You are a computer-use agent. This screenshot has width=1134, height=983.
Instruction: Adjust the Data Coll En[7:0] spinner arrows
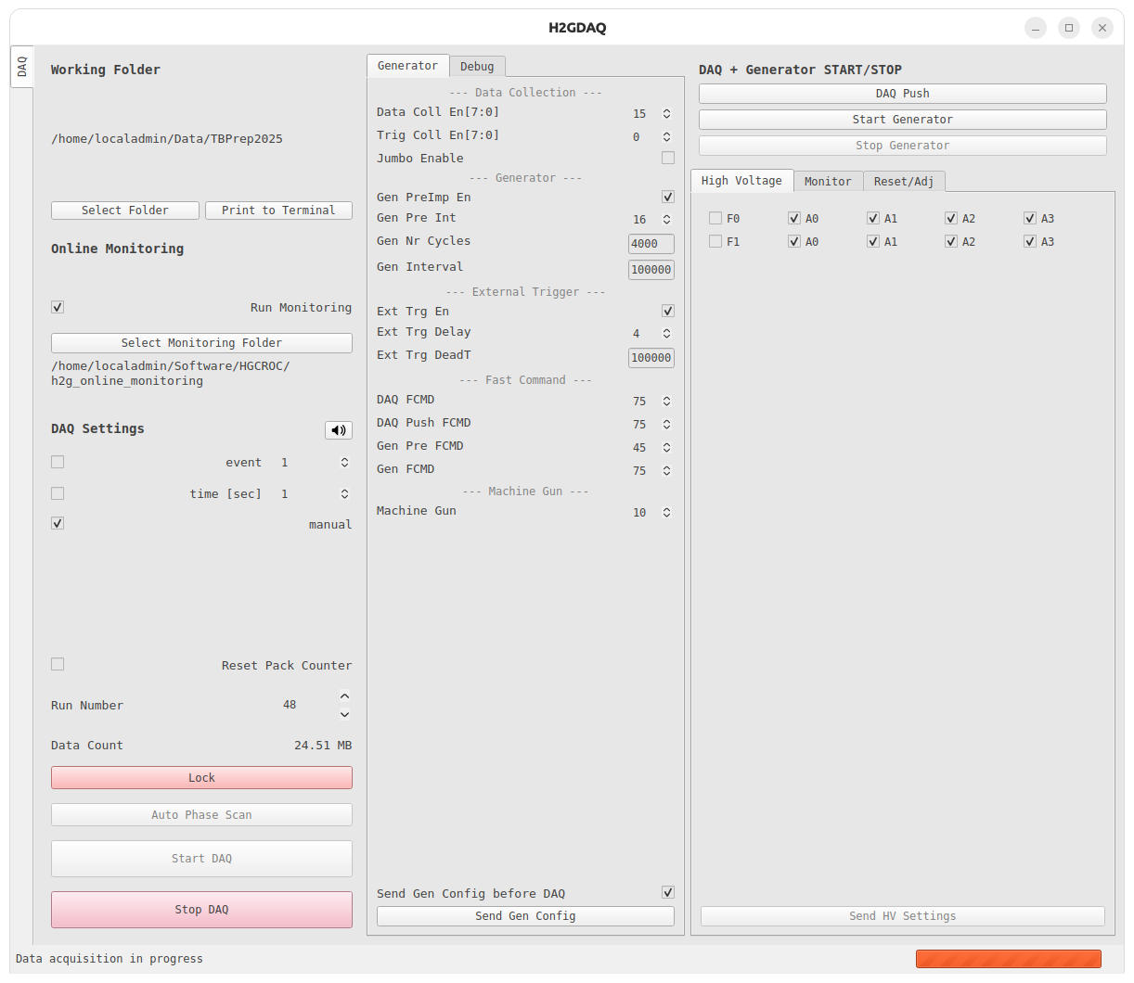(x=666, y=113)
